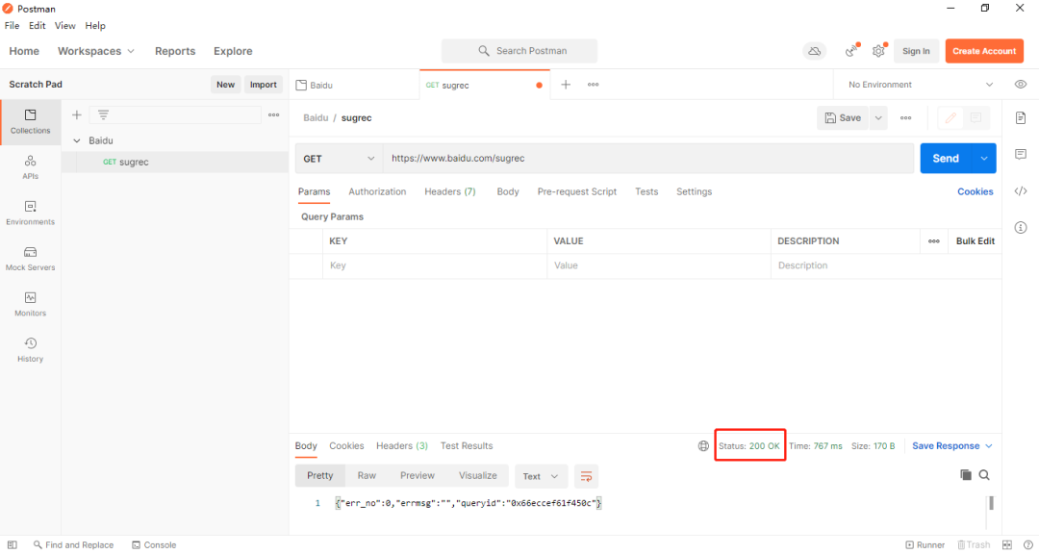This screenshot has width=1039, height=554.
Task: Open the Text response format dropdown
Action: (x=542, y=476)
